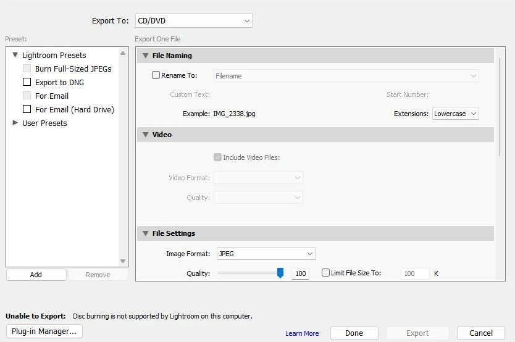Image resolution: width=515 pixels, height=342 pixels.
Task: Open the Plug-in Manager
Action: pyautogui.click(x=44, y=331)
